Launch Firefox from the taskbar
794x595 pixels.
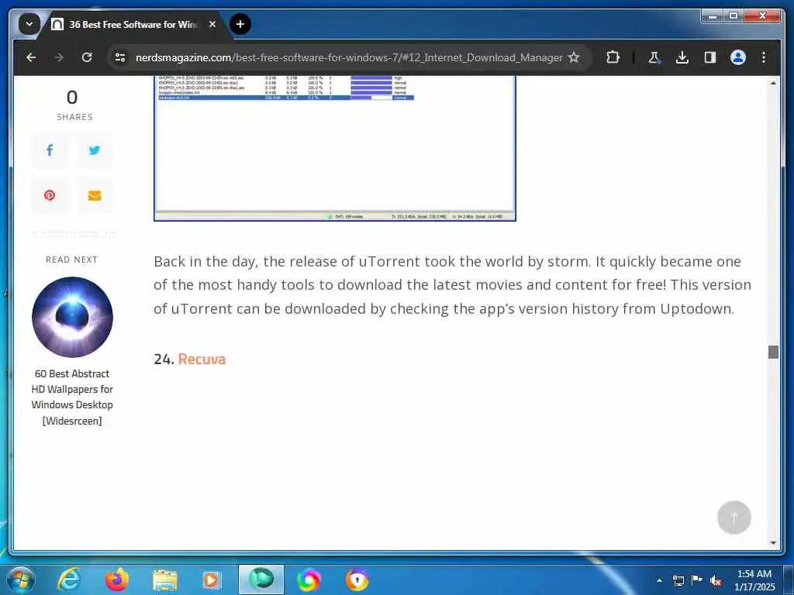pos(117,580)
